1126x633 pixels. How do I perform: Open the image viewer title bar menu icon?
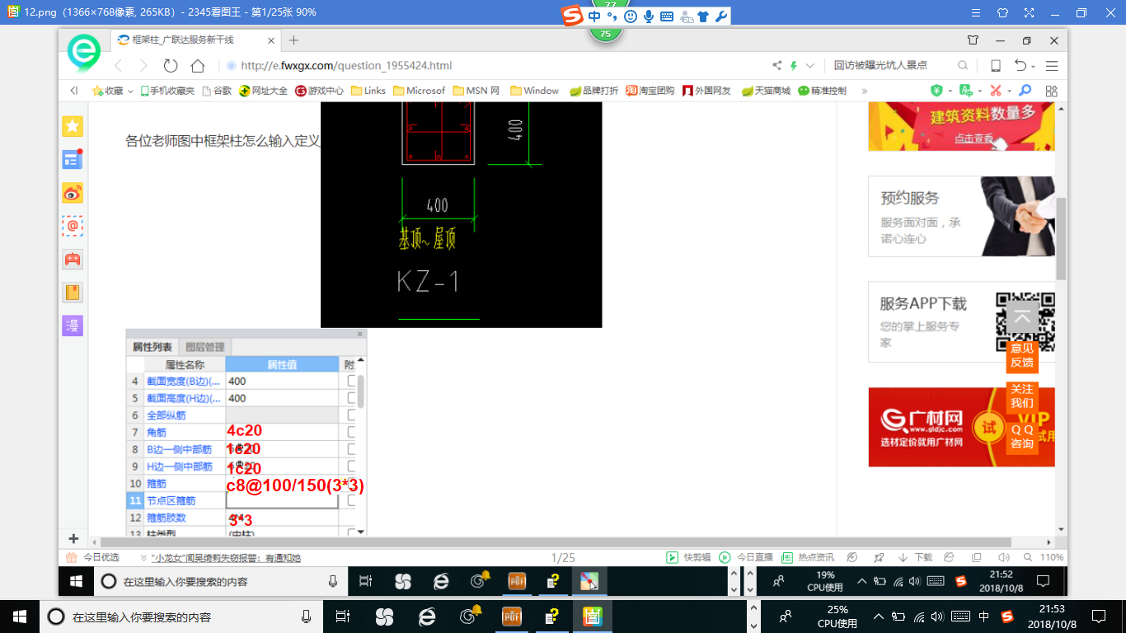[976, 12]
